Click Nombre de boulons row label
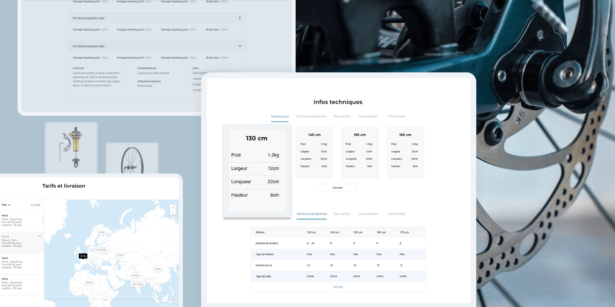This screenshot has width=615, height=307. tap(267, 243)
